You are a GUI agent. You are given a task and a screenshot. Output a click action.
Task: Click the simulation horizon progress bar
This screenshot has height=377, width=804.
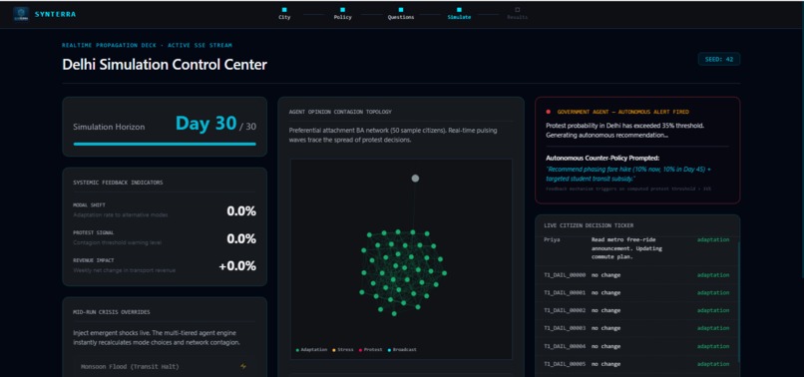tap(165, 145)
